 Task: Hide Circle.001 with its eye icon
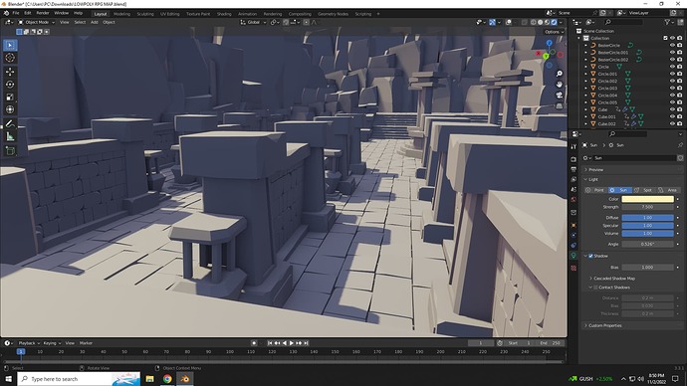tap(672, 74)
